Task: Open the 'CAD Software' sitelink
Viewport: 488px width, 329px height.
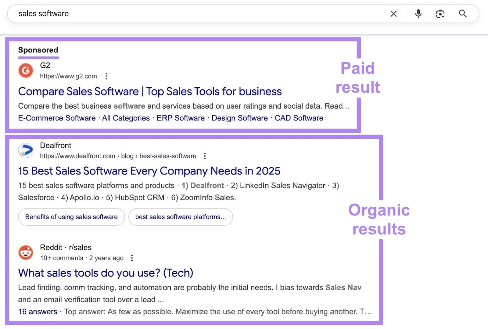Action: [x=299, y=118]
